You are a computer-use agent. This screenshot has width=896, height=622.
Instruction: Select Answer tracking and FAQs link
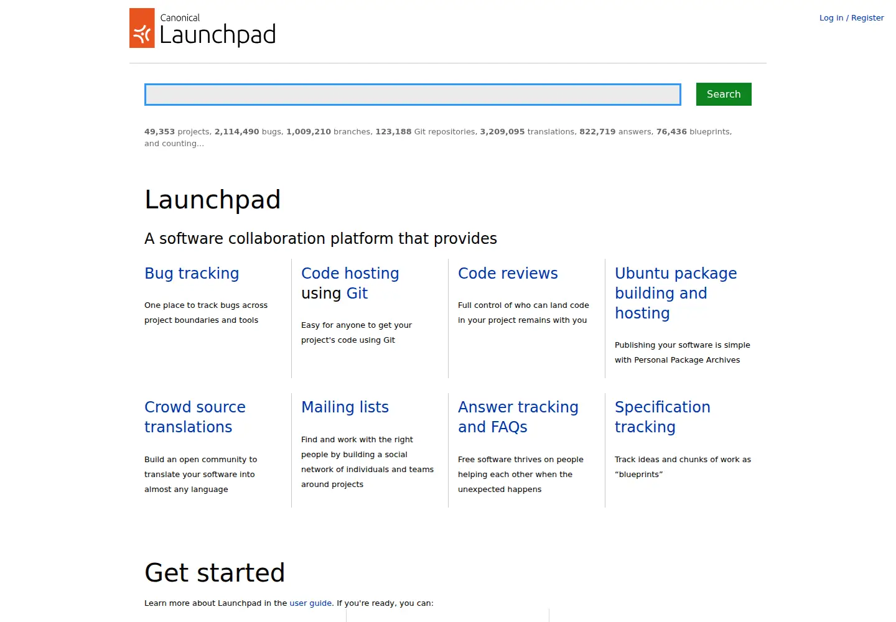518,417
